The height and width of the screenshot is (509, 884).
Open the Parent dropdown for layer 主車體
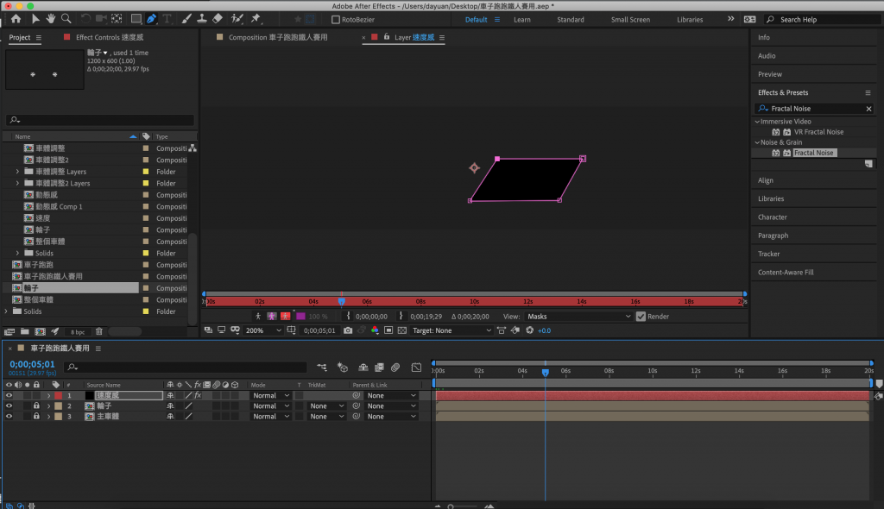(x=391, y=417)
